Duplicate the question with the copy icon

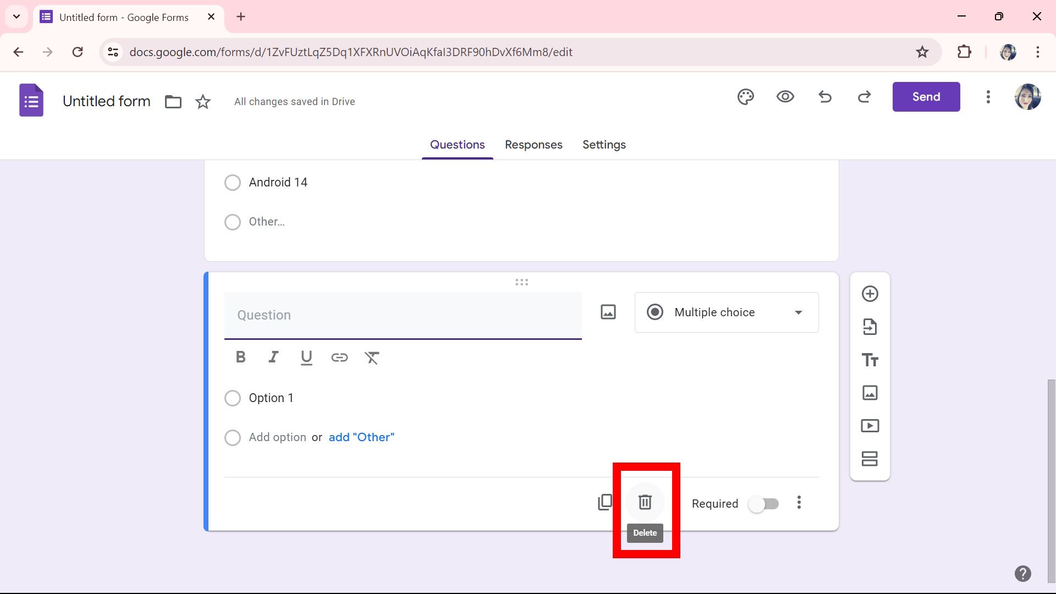pos(606,502)
